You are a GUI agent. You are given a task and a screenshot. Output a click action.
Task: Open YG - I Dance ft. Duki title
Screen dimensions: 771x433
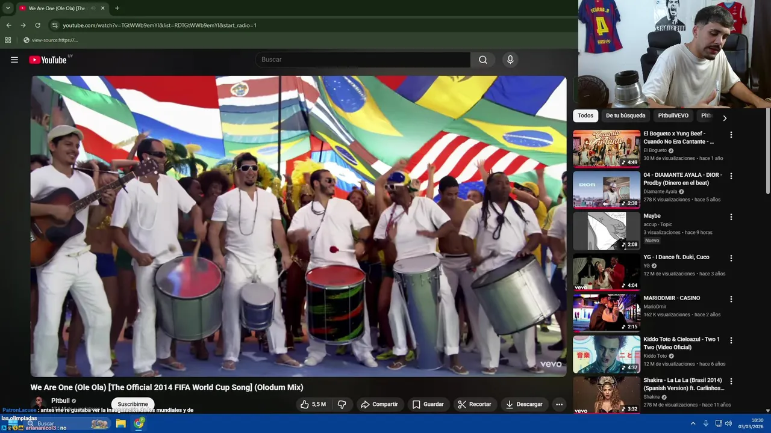point(676,257)
